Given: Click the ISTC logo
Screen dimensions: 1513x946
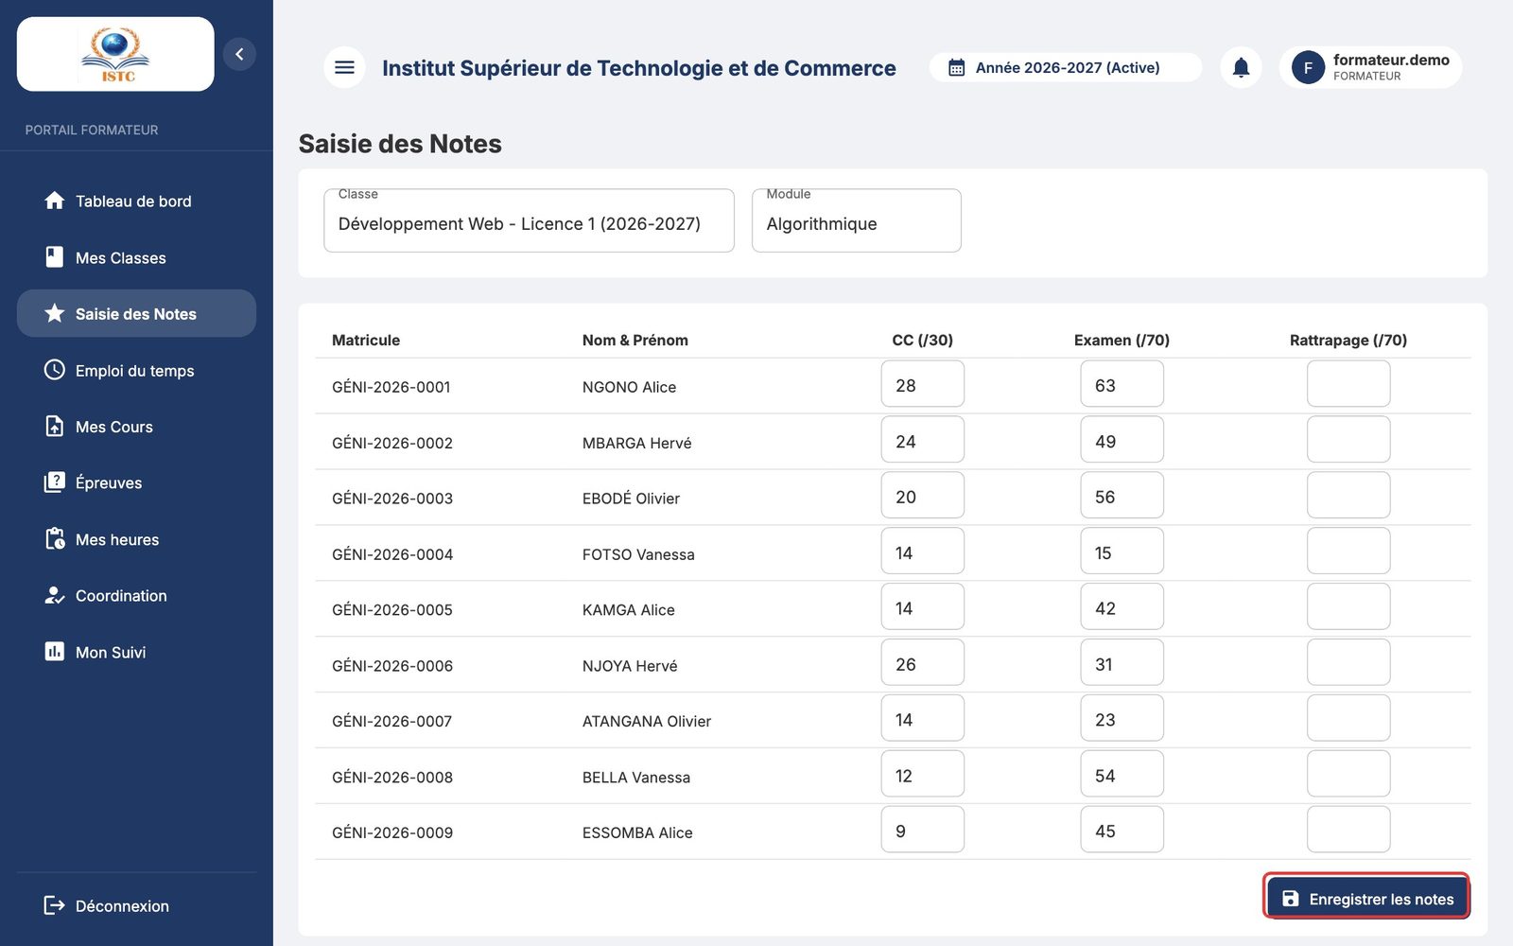Looking at the screenshot, I should pos(115,54).
